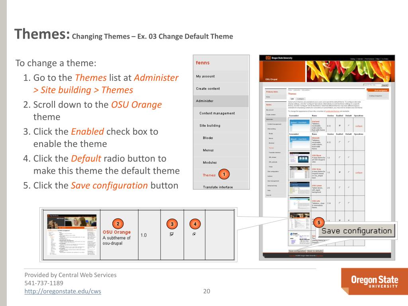
Task: Select the OSU Lite Default radio button
Action: tap(349, 203)
